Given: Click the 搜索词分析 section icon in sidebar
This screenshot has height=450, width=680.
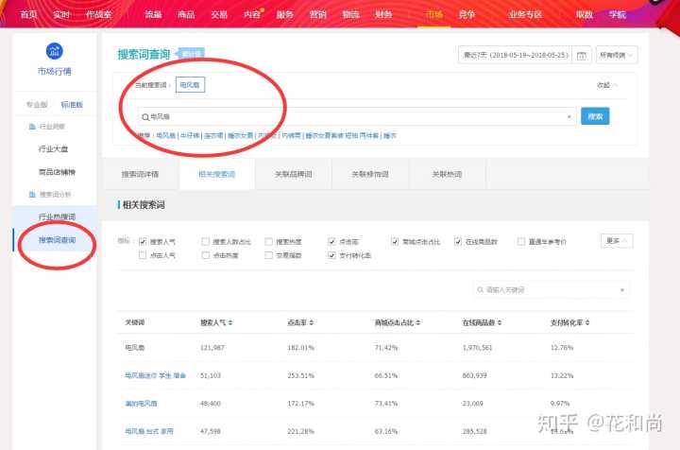Looking at the screenshot, I should (31, 194).
